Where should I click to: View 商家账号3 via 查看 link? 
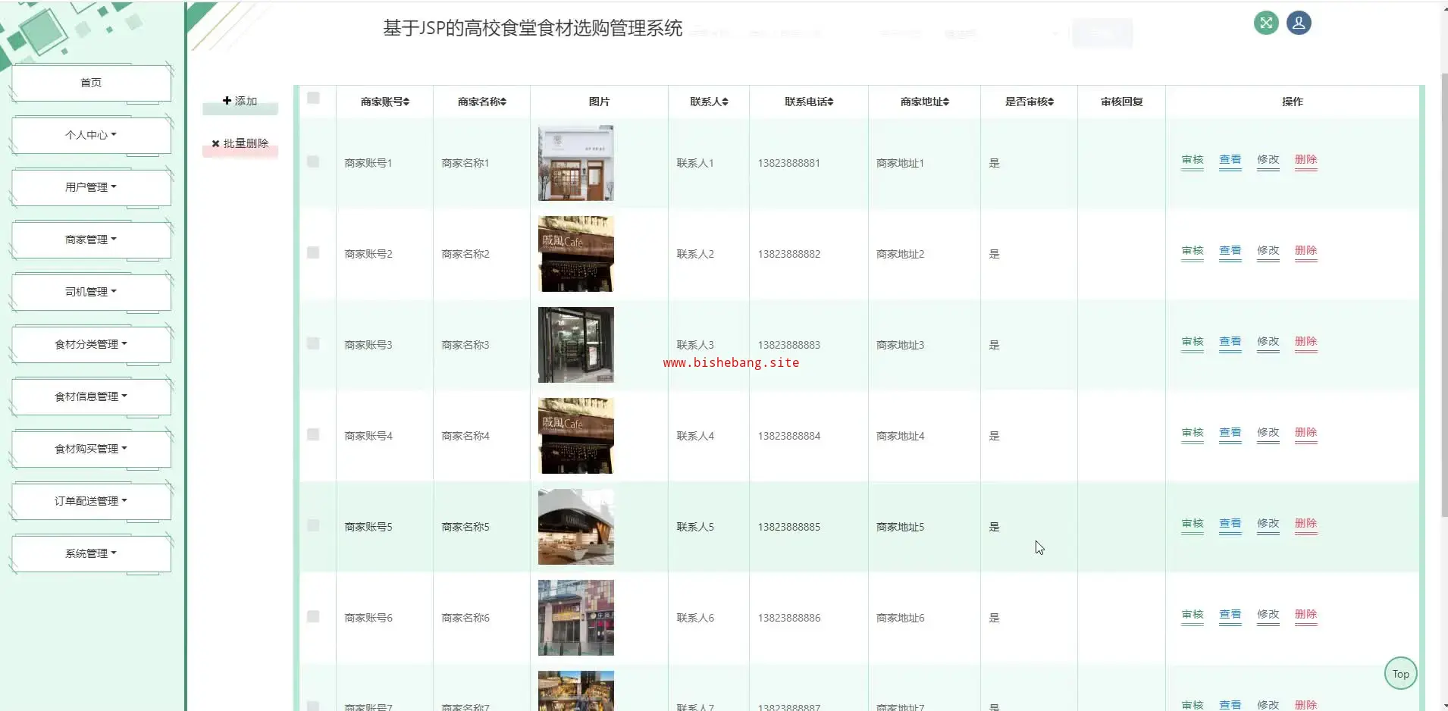(1230, 342)
